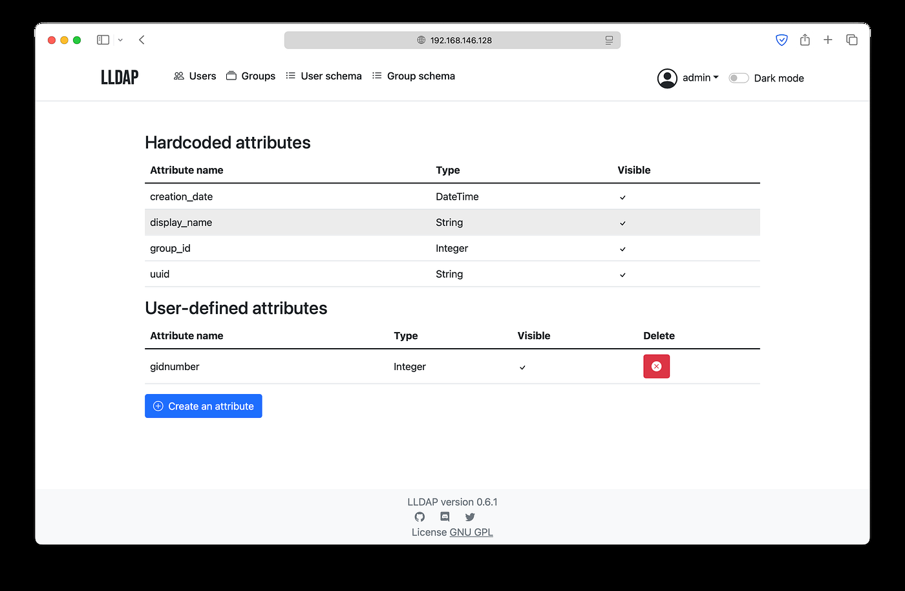Open the privacy shield icon
905x591 pixels.
(x=782, y=40)
